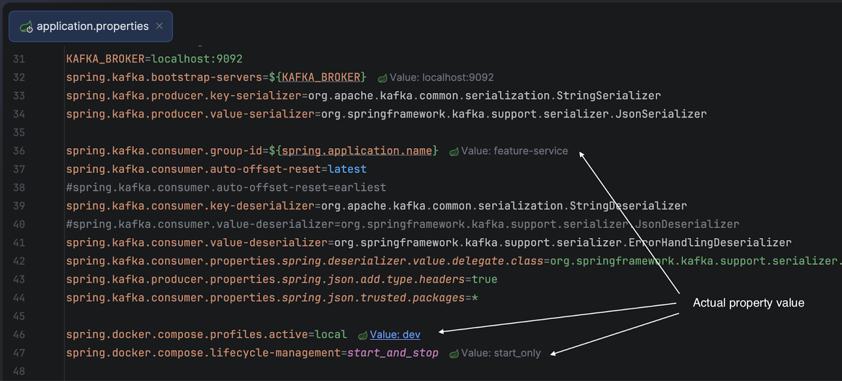Click the Spring leaf icon on the application.properties tab
This screenshot has height=381, width=842.
(x=26, y=27)
